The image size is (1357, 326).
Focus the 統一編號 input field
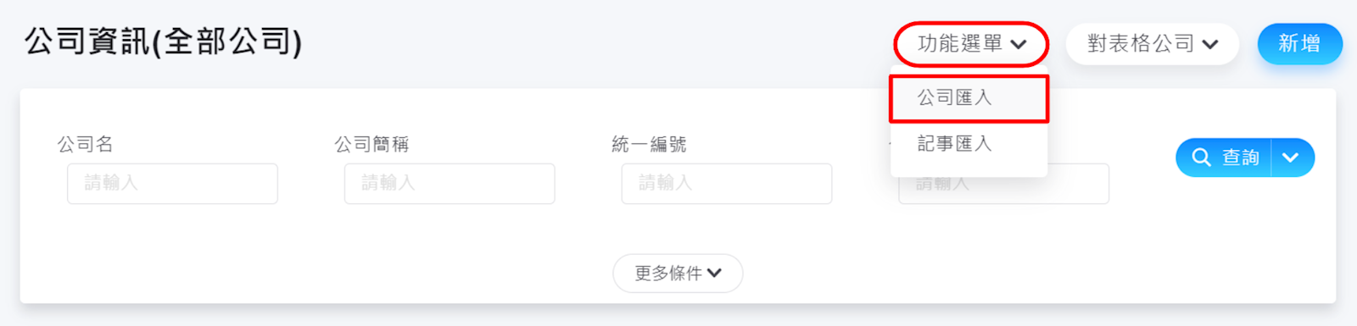[x=727, y=184]
